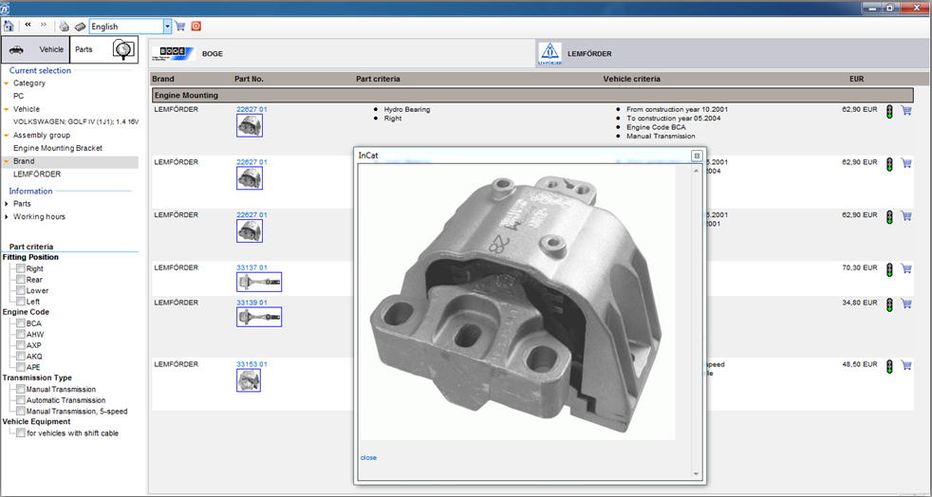Switch to the Parts tab
Image resolution: width=932 pixels, height=497 pixels.
click(104, 49)
